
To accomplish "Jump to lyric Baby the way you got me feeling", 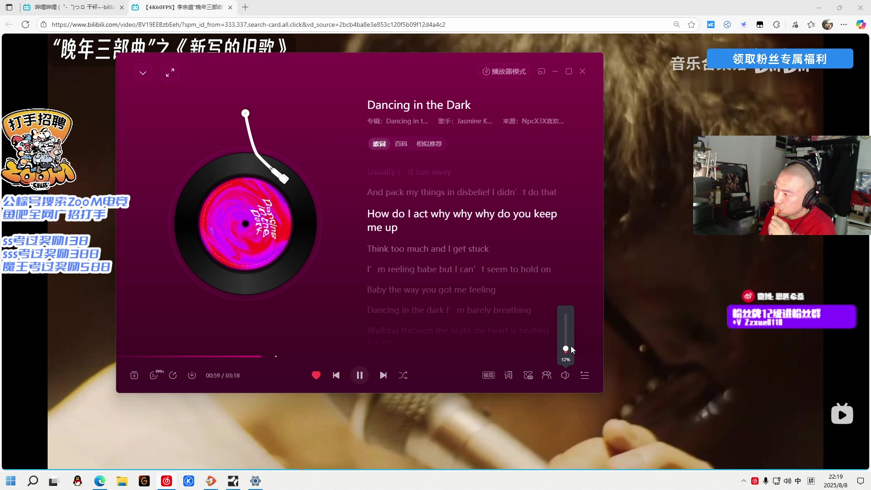I will click(x=431, y=290).
